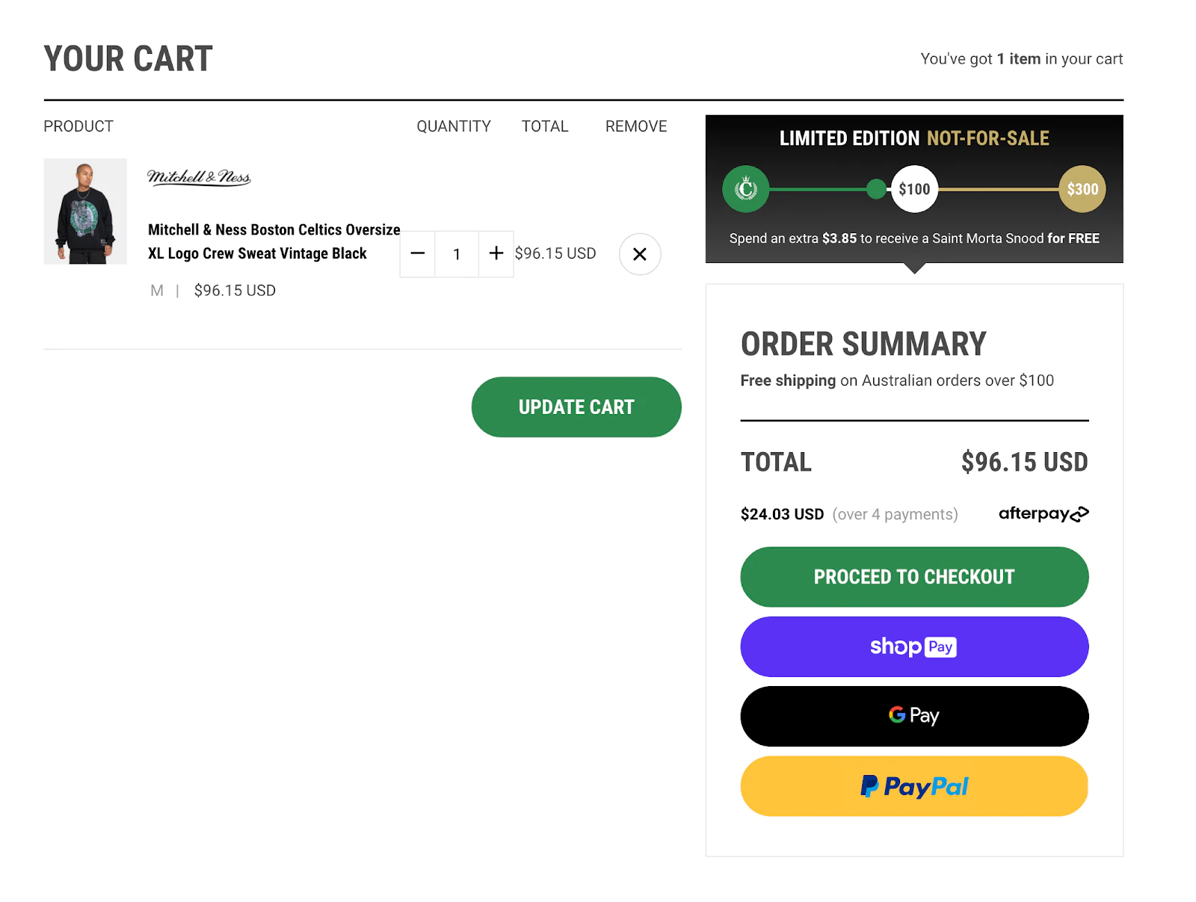Proceed to checkout
1196x902 pixels.
pos(913,577)
